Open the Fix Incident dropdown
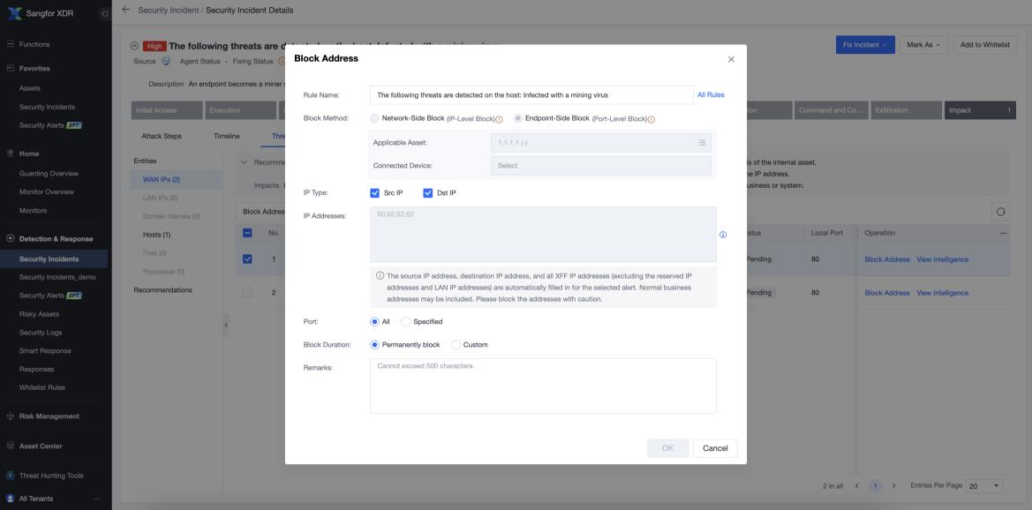 click(x=865, y=45)
